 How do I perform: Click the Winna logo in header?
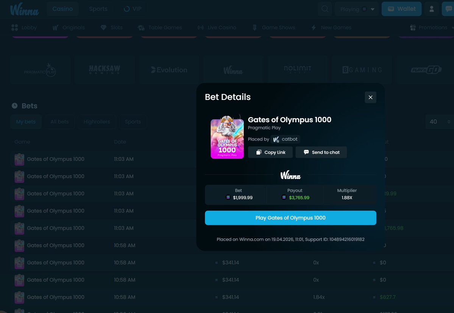pyautogui.click(x=25, y=9)
